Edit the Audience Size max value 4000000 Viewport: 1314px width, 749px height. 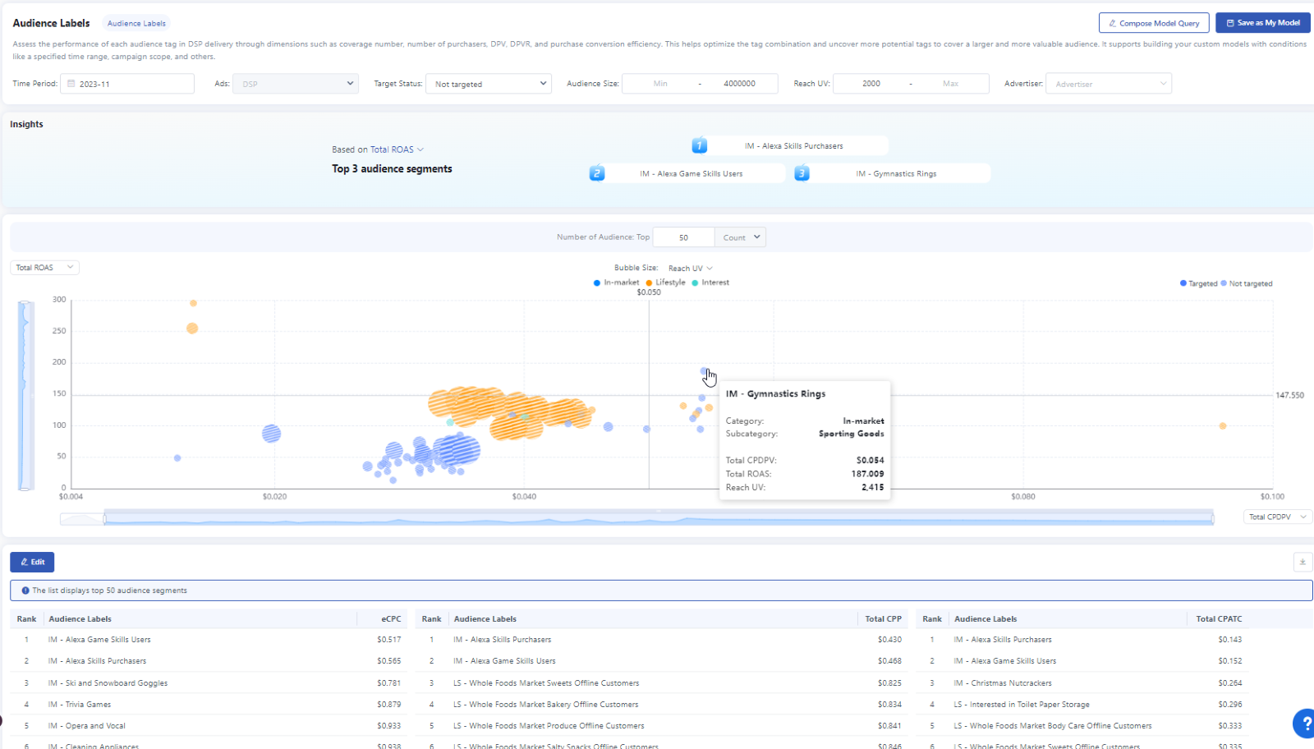click(x=739, y=84)
